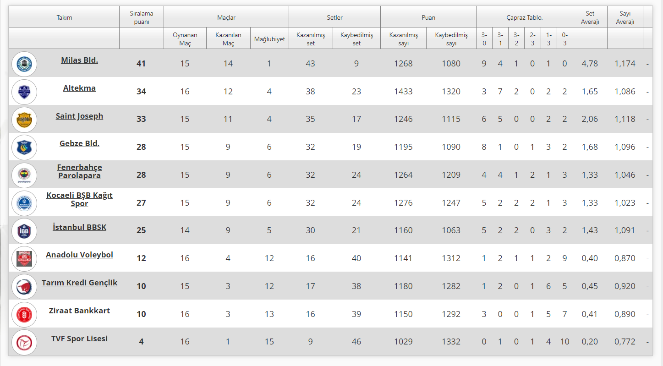Click the Gebze Bld. team logo
Viewport: 663px width, 366px height.
tap(24, 147)
